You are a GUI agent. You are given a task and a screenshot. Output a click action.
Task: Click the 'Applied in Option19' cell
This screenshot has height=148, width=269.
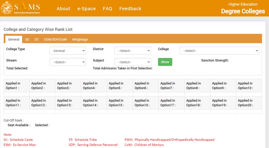click(x=223, y=103)
